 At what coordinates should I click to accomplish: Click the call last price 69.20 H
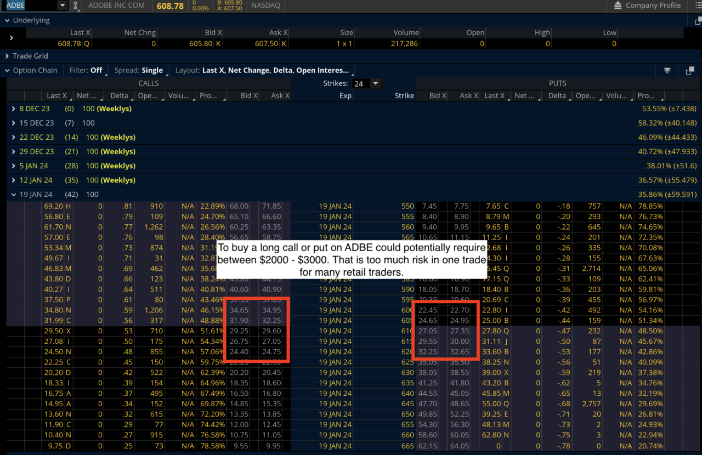coord(58,206)
